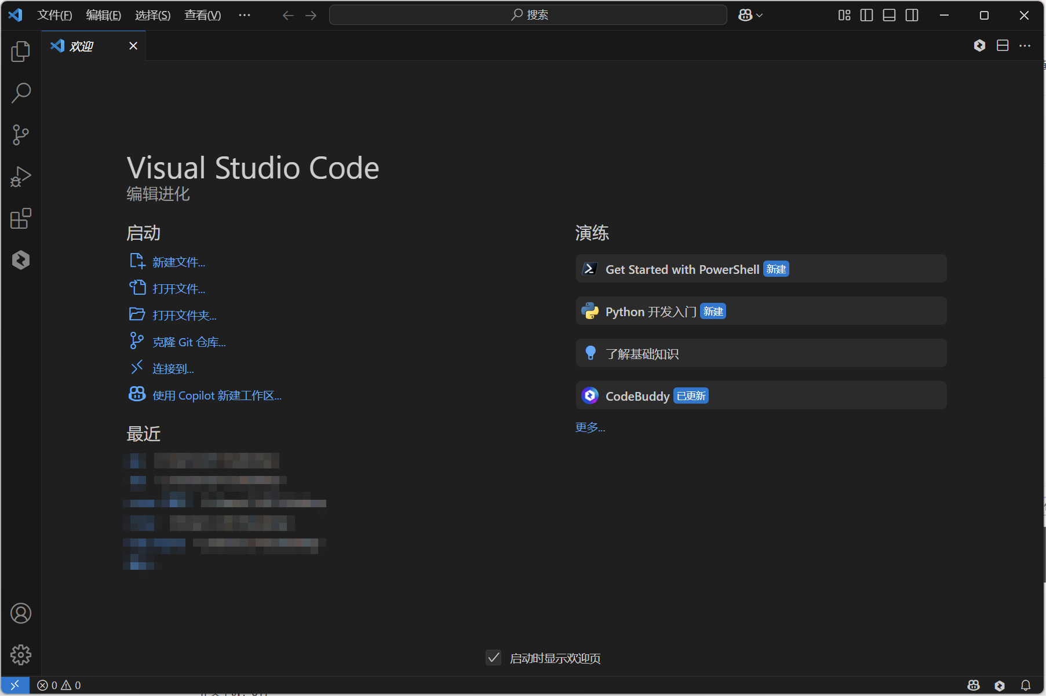The width and height of the screenshot is (1046, 696).
Task: Open the Explorer view in the activity bar
Action: pyautogui.click(x=20, y=52)
